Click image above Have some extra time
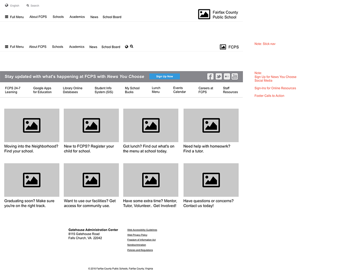Image resolution: width=337 pixels, height=270 pixels. [151, 180]
